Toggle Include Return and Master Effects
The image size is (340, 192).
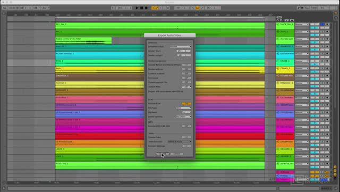point(186,65)
